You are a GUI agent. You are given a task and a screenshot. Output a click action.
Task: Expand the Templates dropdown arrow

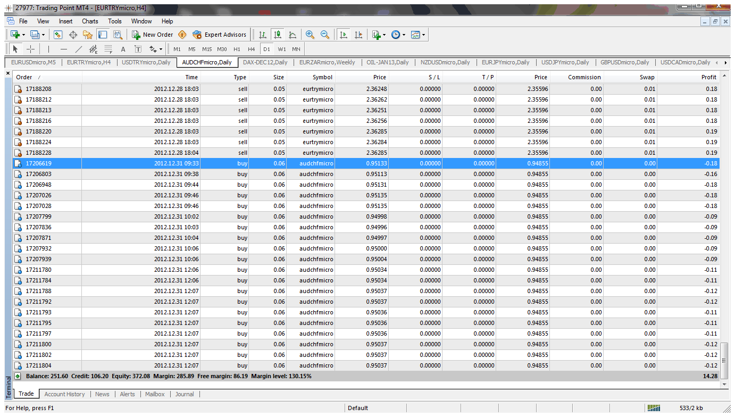click(x=423, y=35)
